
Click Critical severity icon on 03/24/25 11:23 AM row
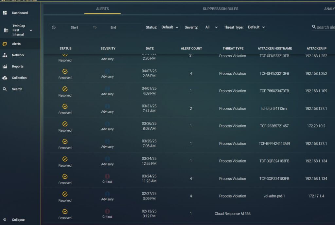[107, 176]
